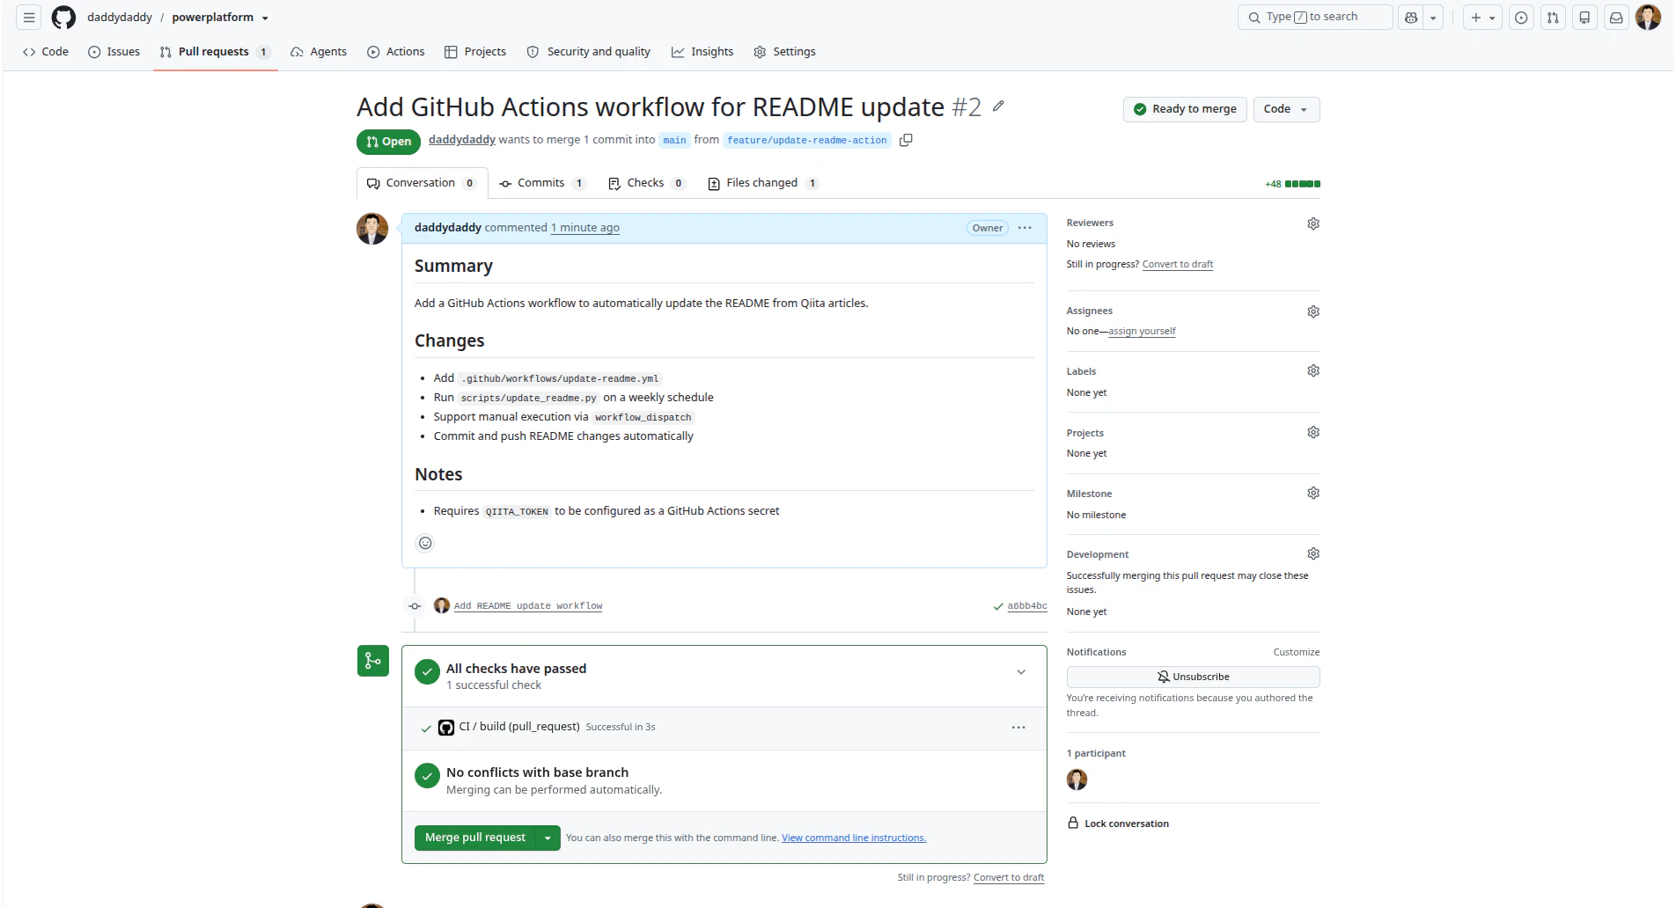The height and width of the screenshot is (908, 1676).
Task: Click the GitHub Actions icon for CI build
Action: click(x=446, y=728)
